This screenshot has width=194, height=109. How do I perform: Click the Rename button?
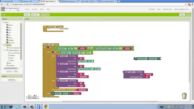(9, 71)
